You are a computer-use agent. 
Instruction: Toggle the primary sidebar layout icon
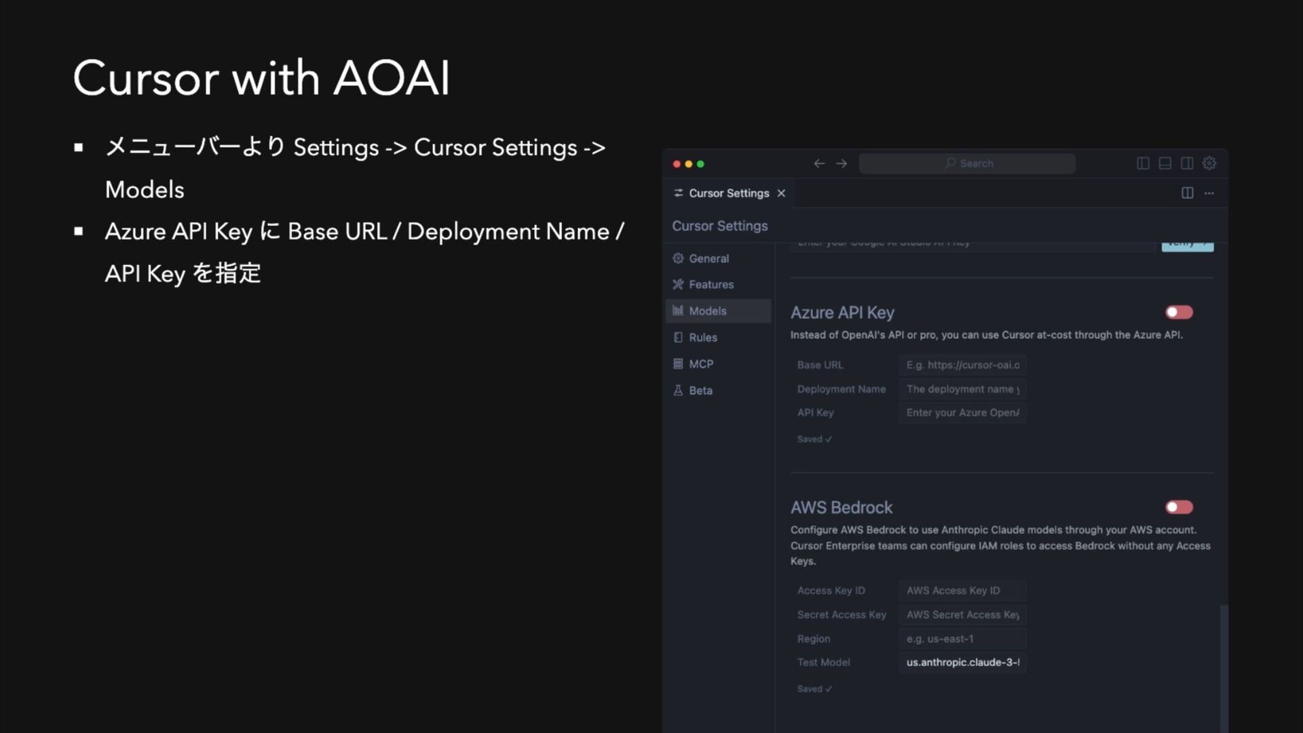tap(1143, 163)
